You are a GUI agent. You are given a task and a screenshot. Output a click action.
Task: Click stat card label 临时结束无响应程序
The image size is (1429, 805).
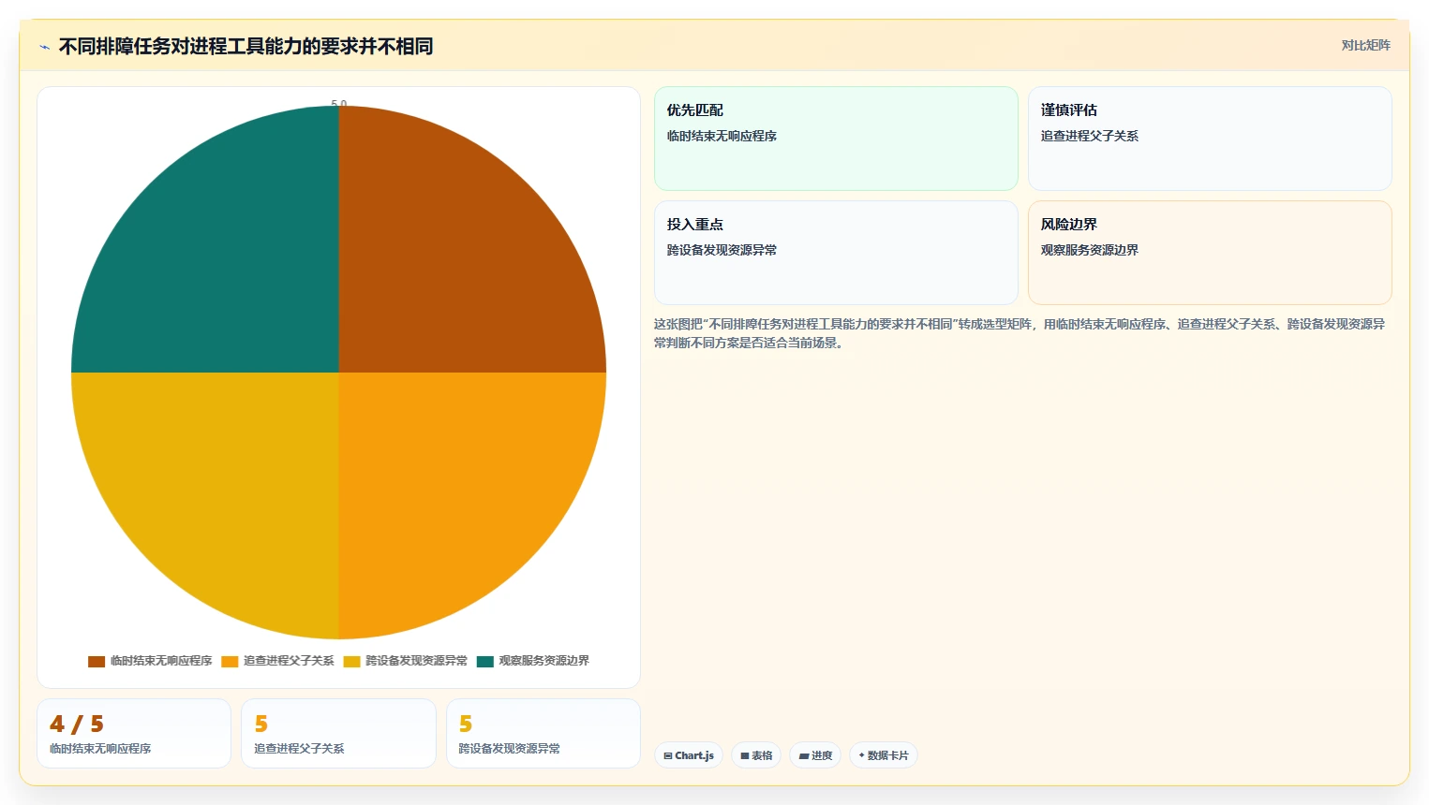click(100, 749)
